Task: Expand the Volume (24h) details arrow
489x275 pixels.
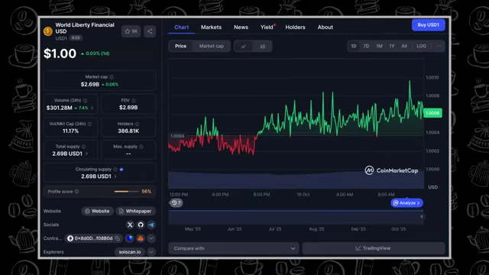Action: pos(92,108)
